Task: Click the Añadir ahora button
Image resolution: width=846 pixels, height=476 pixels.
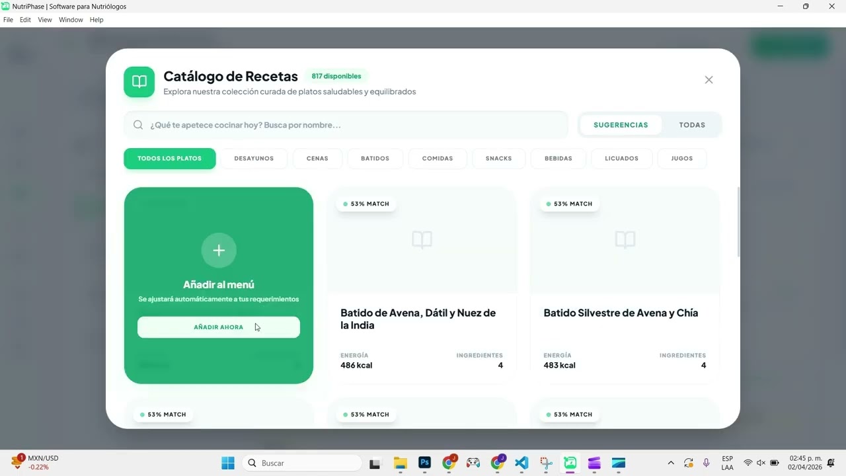Action: [219, 327]
